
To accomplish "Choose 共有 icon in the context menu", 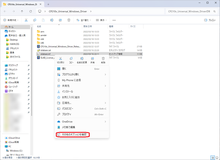I will pos(92,60).
